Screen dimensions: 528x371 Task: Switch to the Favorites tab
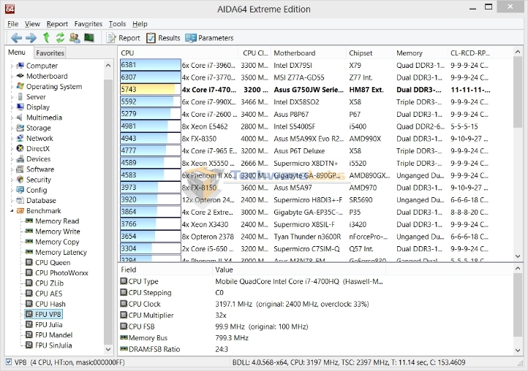(x=50, y=53)
